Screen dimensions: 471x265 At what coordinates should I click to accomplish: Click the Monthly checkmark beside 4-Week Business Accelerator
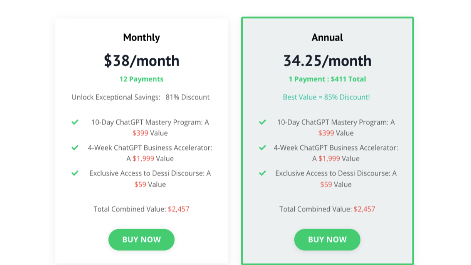(75, 148)
